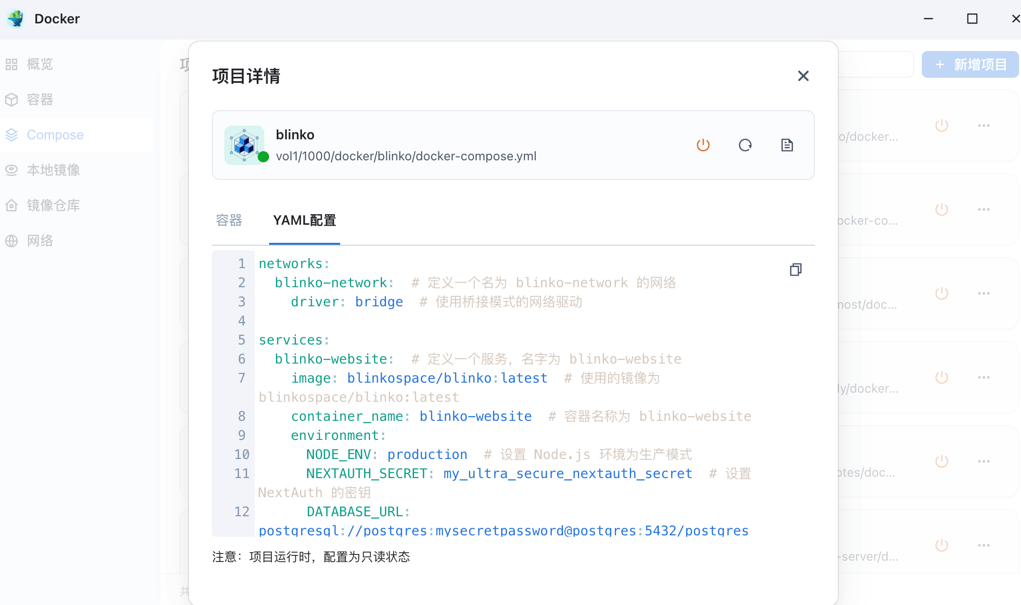The image size is (1021, 605).
Task: Click power icon in ocker-co... row
Action: (x=942, y=209)
